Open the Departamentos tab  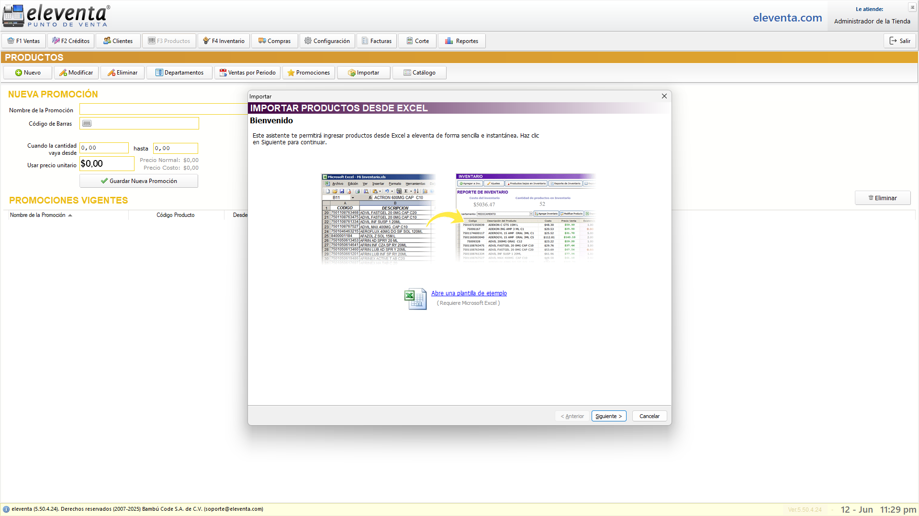(x=179, y=73)
